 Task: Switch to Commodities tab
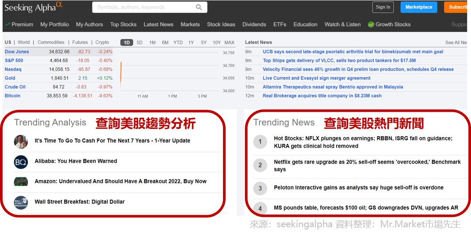click(x=51, y=43)
